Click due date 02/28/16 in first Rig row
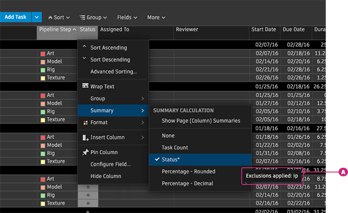 pos(299,70)
